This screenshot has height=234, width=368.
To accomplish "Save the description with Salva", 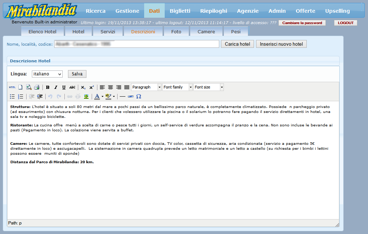I will (77, 74).
